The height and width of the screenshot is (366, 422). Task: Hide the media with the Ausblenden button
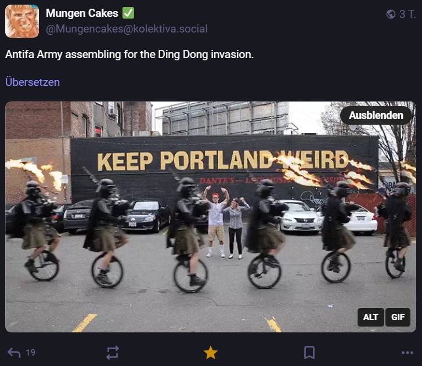376,115
